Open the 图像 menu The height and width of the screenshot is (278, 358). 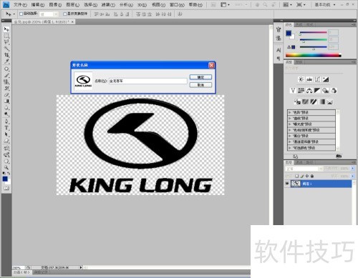(55, 4)
